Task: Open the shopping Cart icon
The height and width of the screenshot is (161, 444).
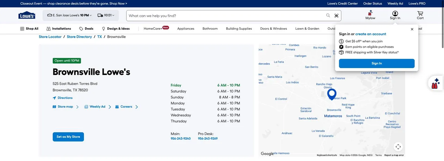Action: click(x=420, y=15)
